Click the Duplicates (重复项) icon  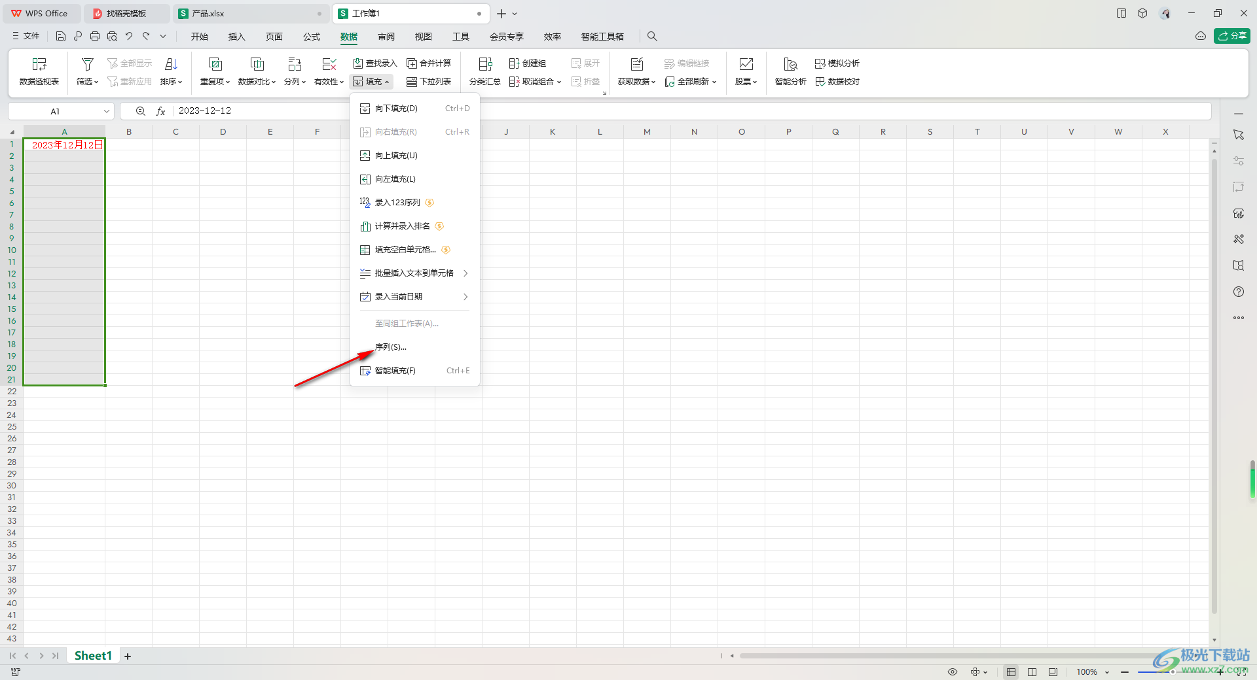(215, 64)
